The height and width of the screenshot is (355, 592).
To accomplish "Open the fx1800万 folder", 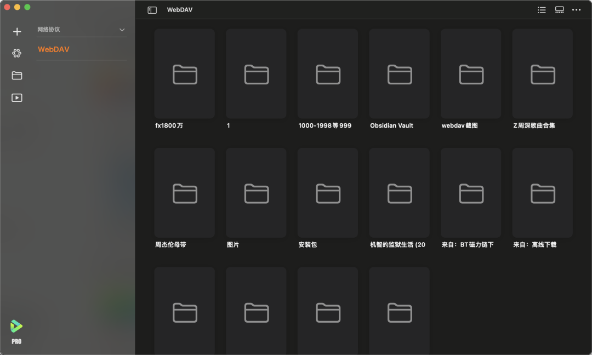I will point(185,74).
